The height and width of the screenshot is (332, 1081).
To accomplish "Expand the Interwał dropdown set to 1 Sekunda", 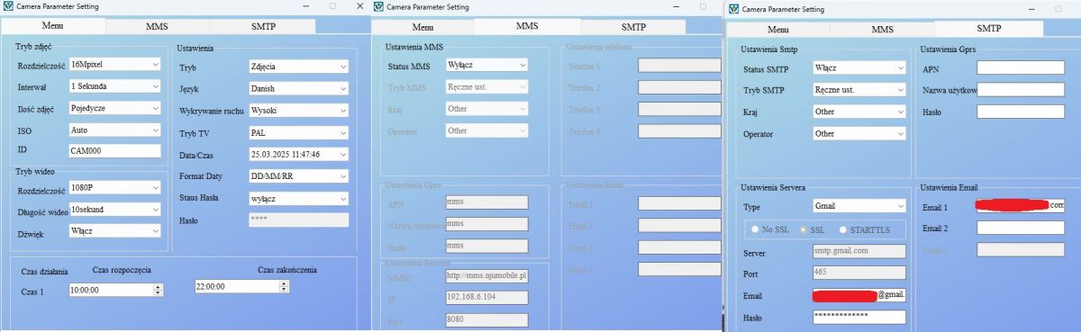I will [114, 86].
